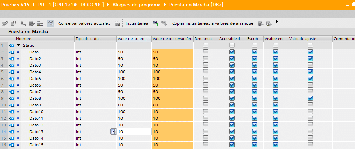Screen dimensions: 355x149
Task: Click lock icon beside Conservar valores actuales
Action: [117, 23]
